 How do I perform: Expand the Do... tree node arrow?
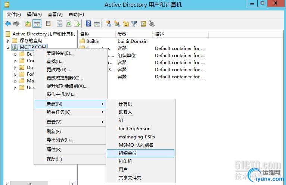tap(16, 68)
